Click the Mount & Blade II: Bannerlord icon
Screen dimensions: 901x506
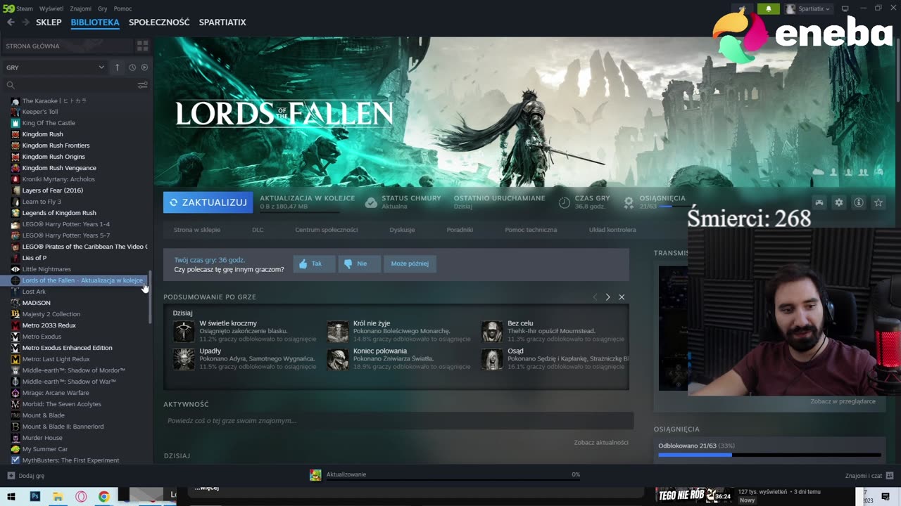[15, 427]
